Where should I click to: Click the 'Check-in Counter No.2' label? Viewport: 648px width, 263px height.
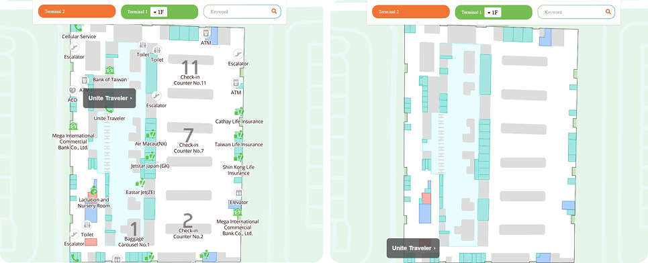(x=189, y=233)
